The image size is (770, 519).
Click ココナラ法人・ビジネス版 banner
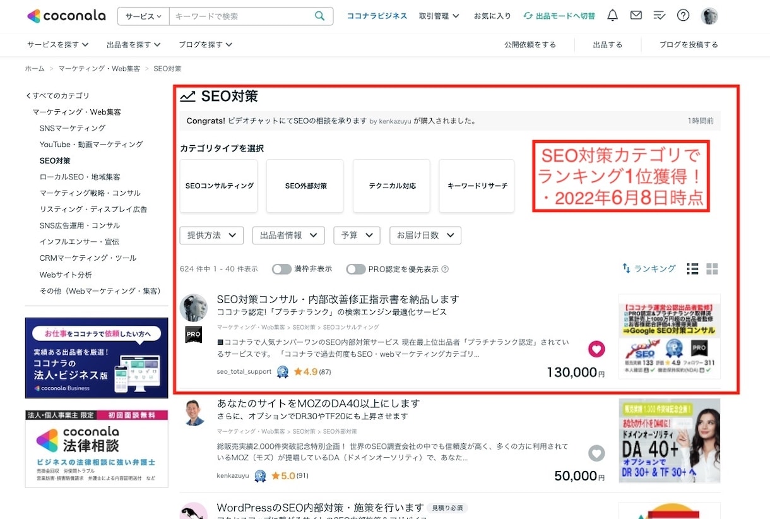[97, 358]
